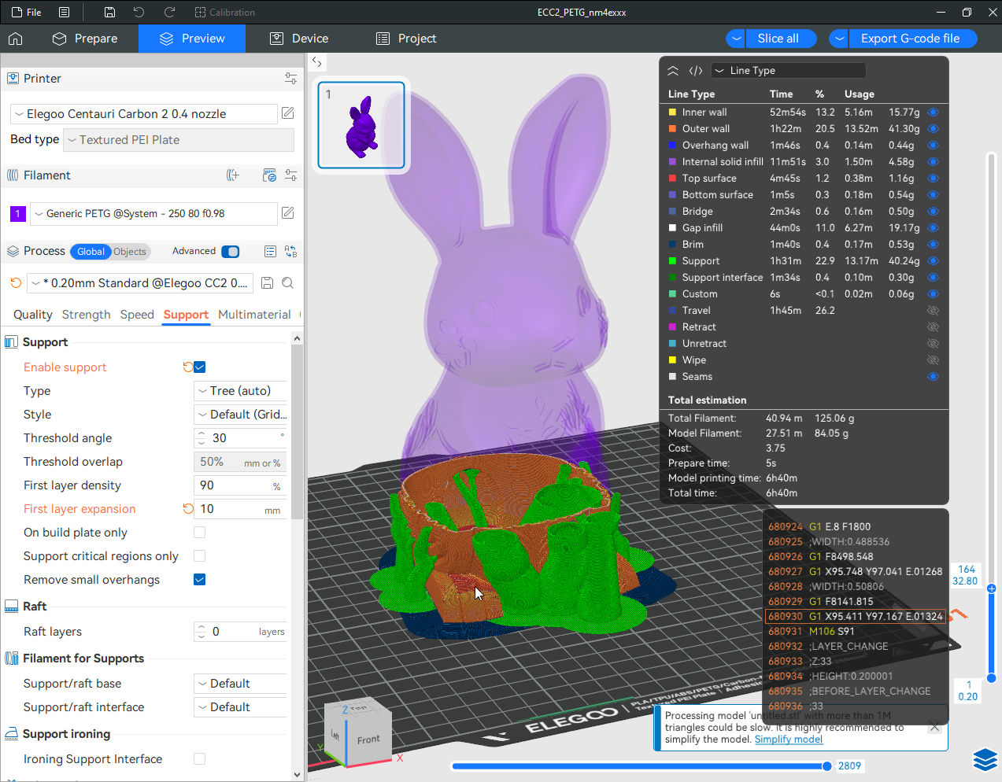
Task: Open the process preset dropdown
Action: (141, 283)
